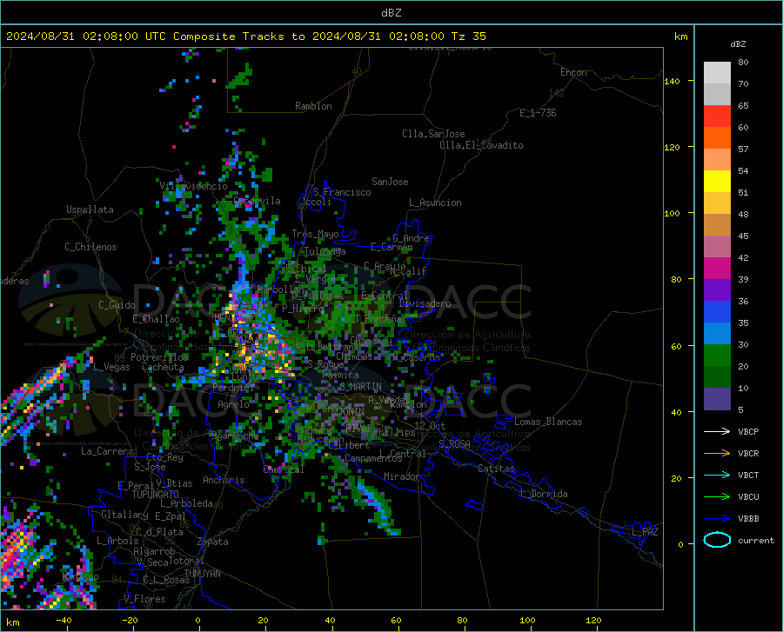Click the TUNUYAN map label
783x632 pixels.
(x=202, y=574)
